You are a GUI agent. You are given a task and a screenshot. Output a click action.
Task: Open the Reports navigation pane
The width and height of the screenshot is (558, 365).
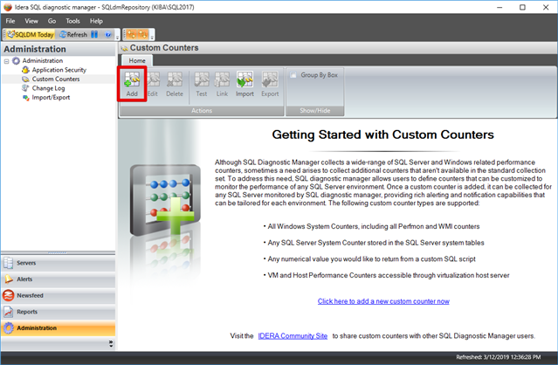pos(59,312)
